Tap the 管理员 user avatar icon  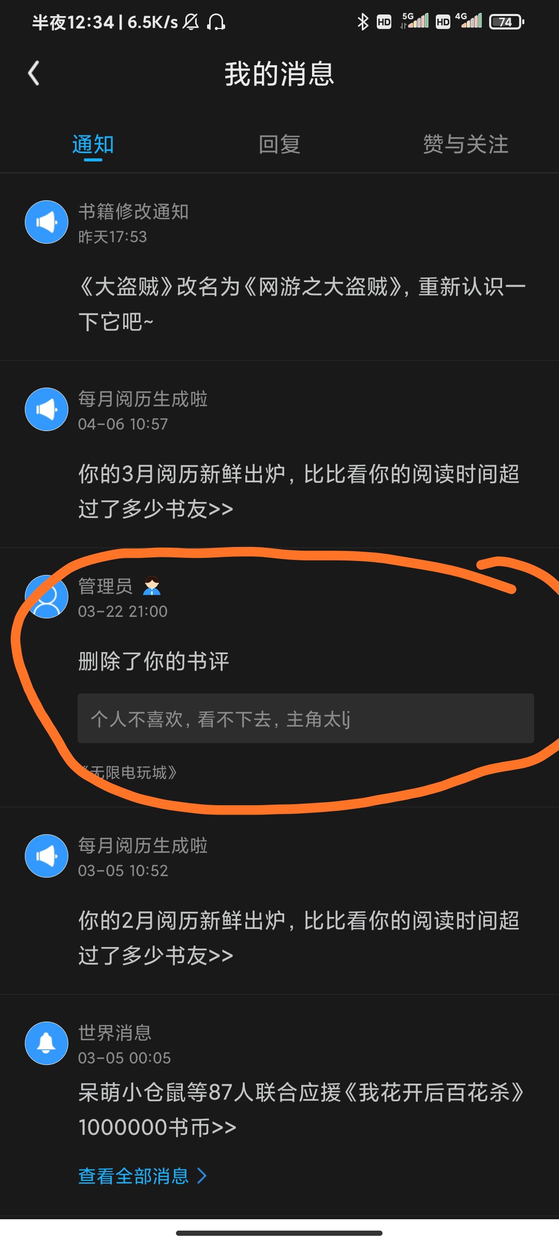[x=47, y=597]
